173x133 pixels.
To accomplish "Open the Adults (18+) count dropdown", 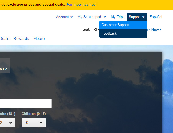I will pos(7,123).
